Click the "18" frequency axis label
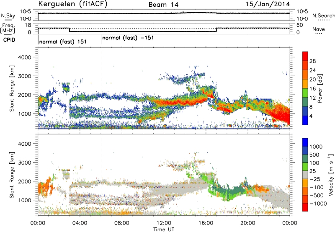 click(28, 25)
